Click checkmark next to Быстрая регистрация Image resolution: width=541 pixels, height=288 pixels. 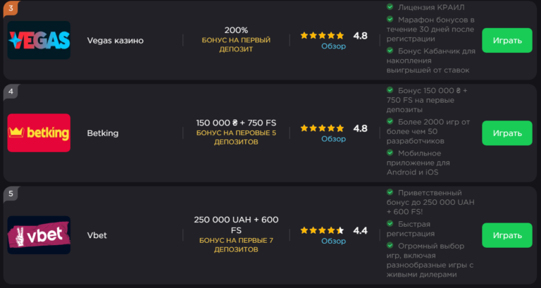[390, 224]
